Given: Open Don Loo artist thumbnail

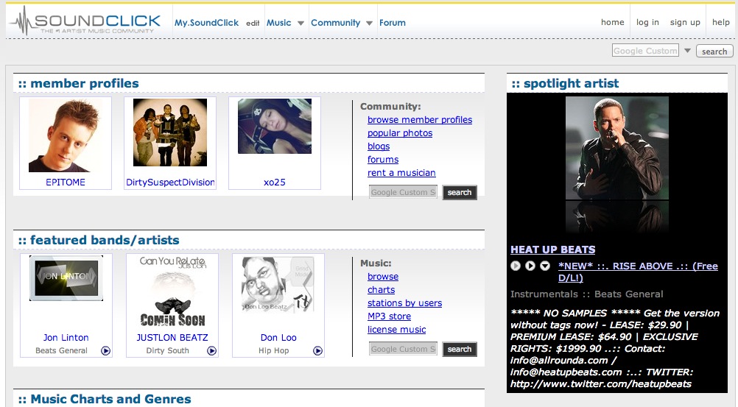Looking at the screenshot, I should tap(278, 284).
